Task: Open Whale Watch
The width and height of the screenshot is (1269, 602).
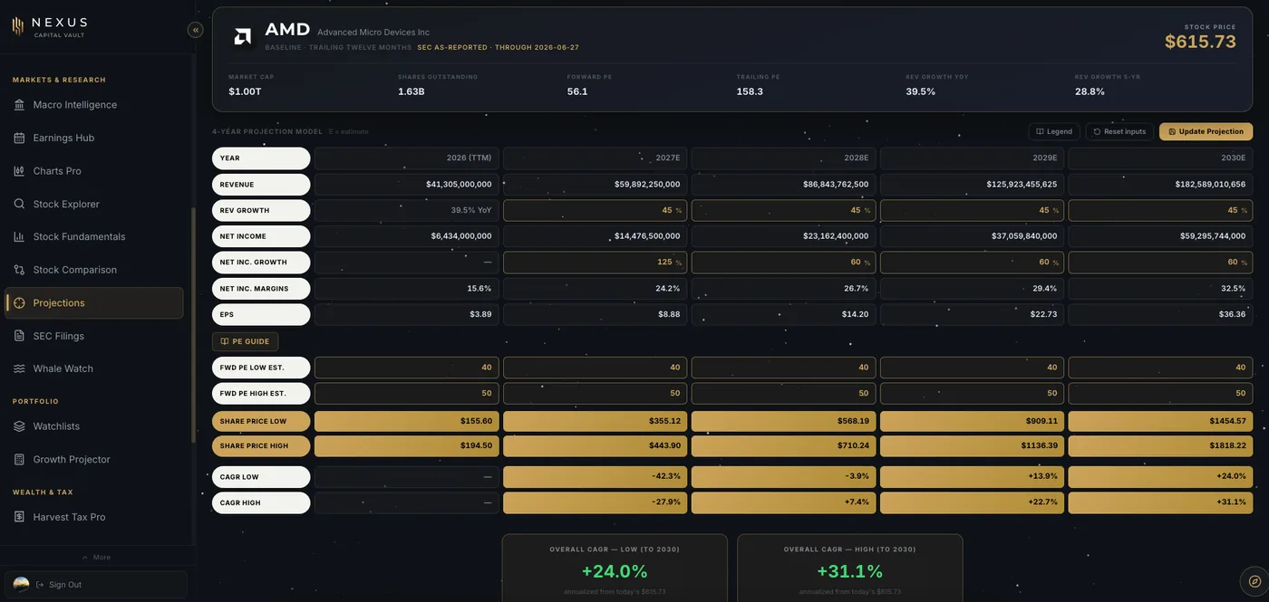Action: pos(94,368)
